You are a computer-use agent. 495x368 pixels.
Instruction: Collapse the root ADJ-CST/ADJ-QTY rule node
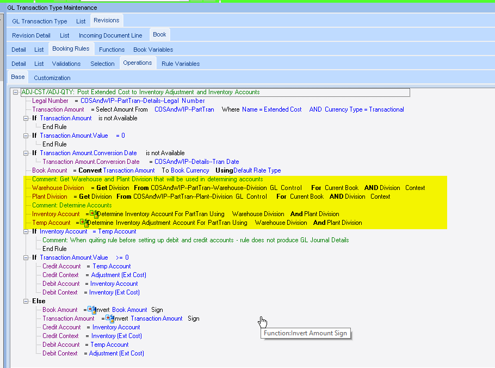click(16, 92)
